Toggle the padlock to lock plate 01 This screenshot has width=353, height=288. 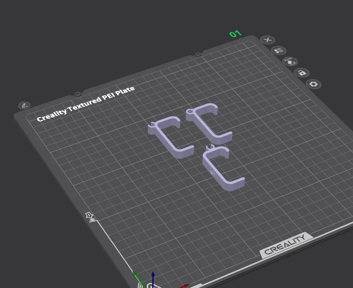[x=302, y=73]
